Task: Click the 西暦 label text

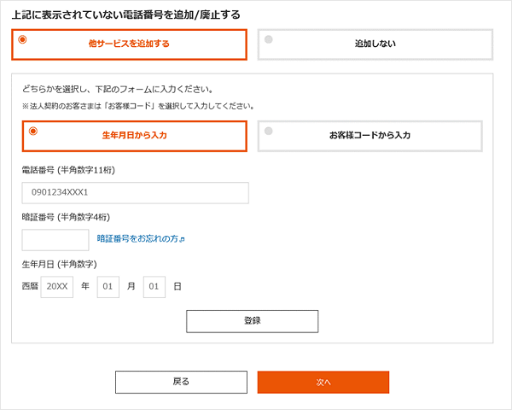Action: (x=29, y=287)
